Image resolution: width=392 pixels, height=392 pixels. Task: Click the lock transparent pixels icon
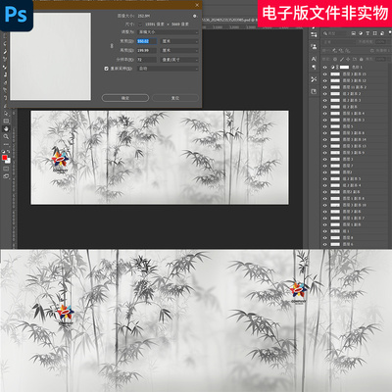pos(335,59)
